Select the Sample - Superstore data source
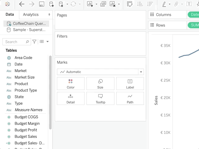Screen dimensions: 199x149 29,30
